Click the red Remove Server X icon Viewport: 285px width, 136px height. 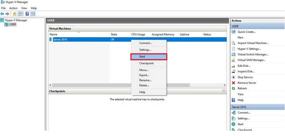pos(234,83)
